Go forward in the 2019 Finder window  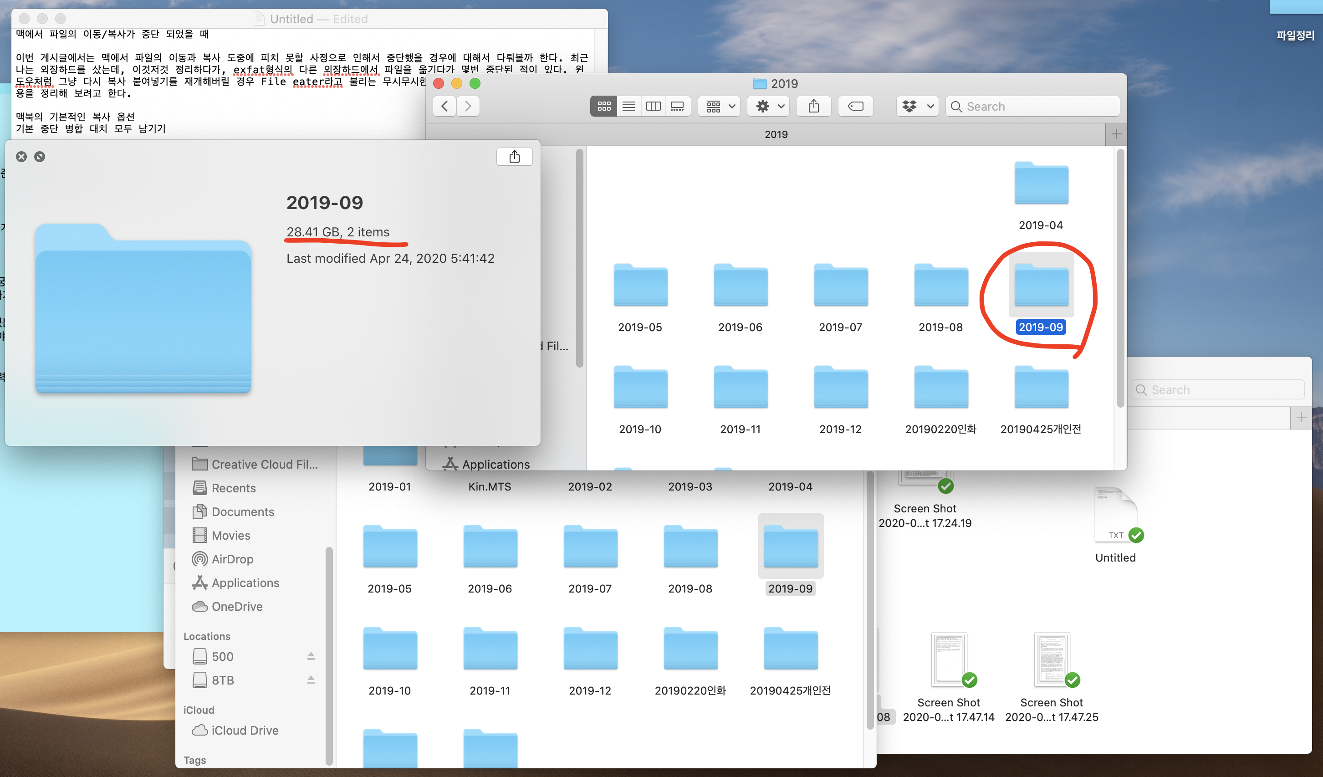(x=468, y=106)
